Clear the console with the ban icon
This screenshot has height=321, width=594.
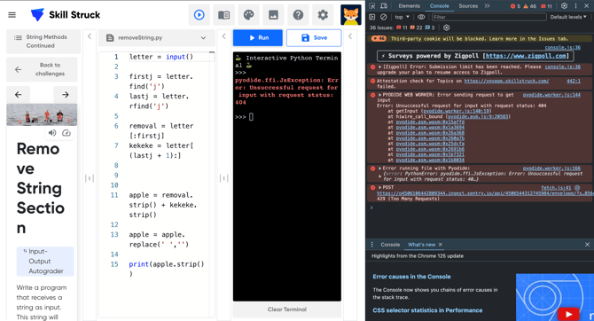(x=384, y=17)
